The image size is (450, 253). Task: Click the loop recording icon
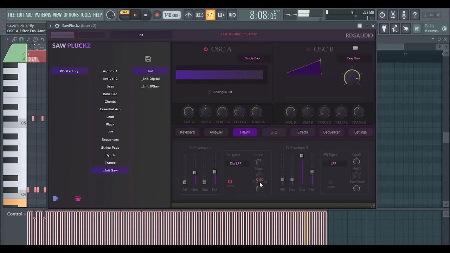(232, 15)
